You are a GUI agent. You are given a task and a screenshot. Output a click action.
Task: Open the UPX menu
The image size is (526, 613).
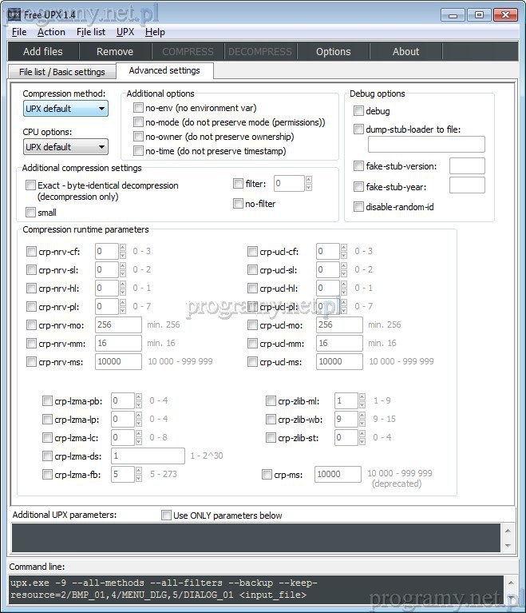[x=125, y=32]
